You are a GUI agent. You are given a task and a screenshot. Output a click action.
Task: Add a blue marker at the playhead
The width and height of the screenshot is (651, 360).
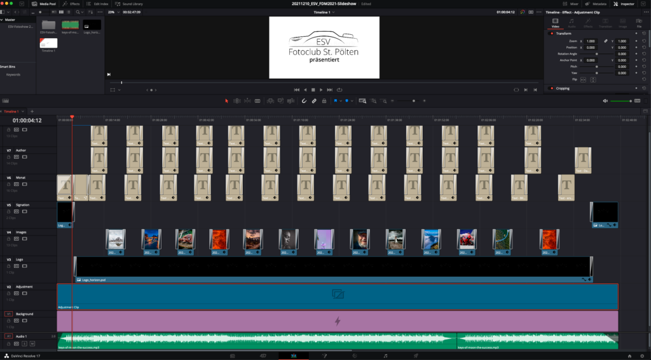click(x=346, y=101)
